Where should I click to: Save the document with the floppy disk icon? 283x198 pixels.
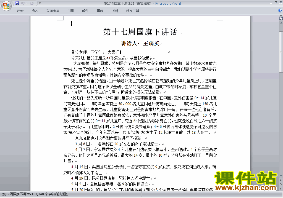(x=17, y=3)
